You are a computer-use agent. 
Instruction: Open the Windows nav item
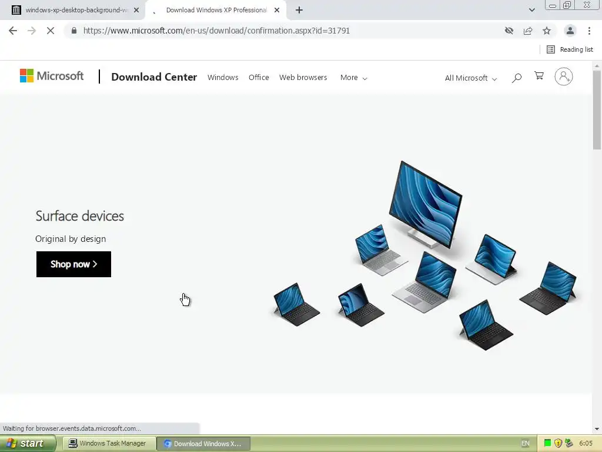[223, 77]
